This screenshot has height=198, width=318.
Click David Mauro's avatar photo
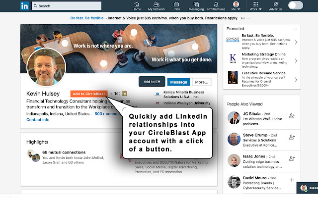point(234,182)
